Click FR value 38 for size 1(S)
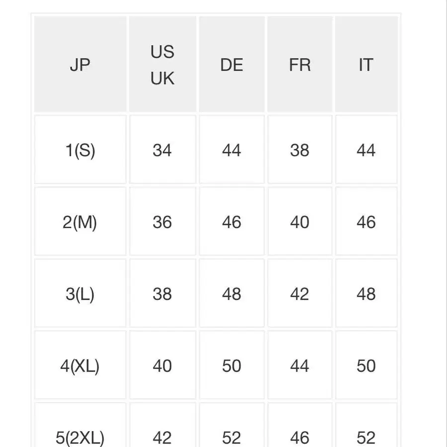This screenshot has height=447, width=447. pos(299,150)
